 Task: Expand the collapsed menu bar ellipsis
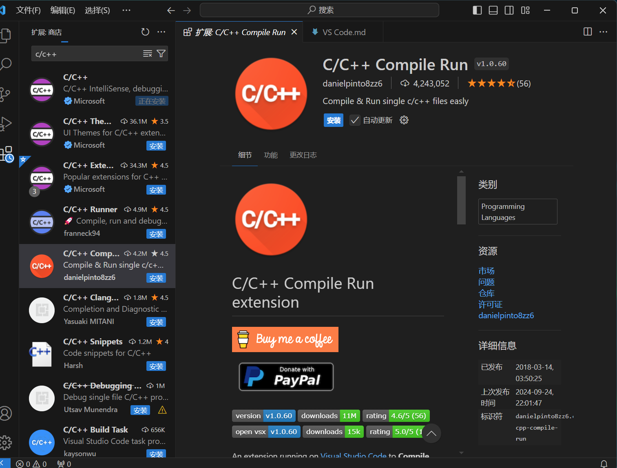tap(126, 10)
